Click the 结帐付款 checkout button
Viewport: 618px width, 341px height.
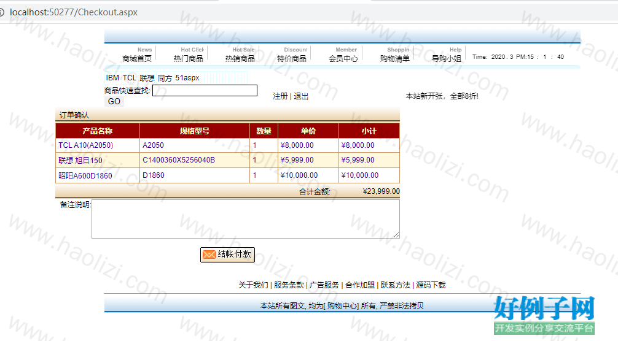tap(227, 255)
